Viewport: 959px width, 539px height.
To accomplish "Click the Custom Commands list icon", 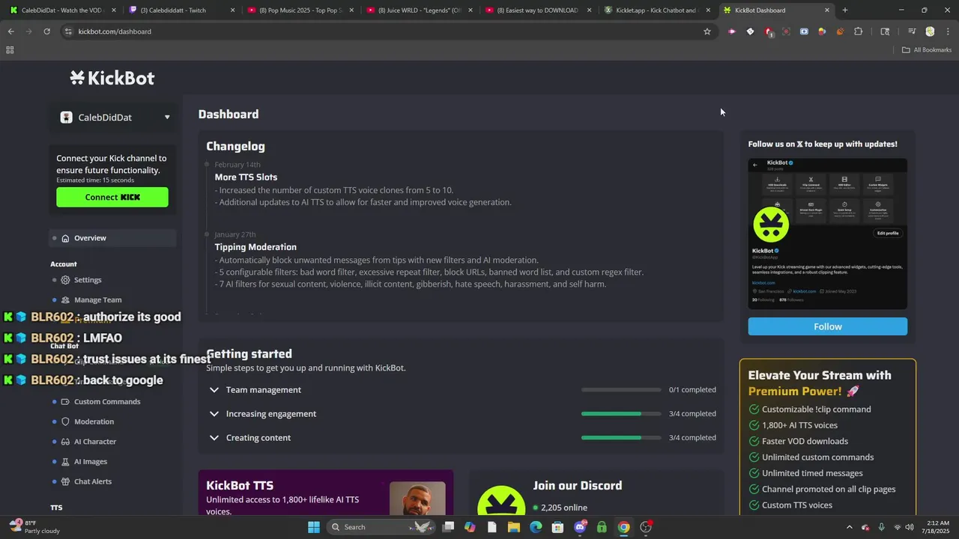I will [x=65, y=401].
